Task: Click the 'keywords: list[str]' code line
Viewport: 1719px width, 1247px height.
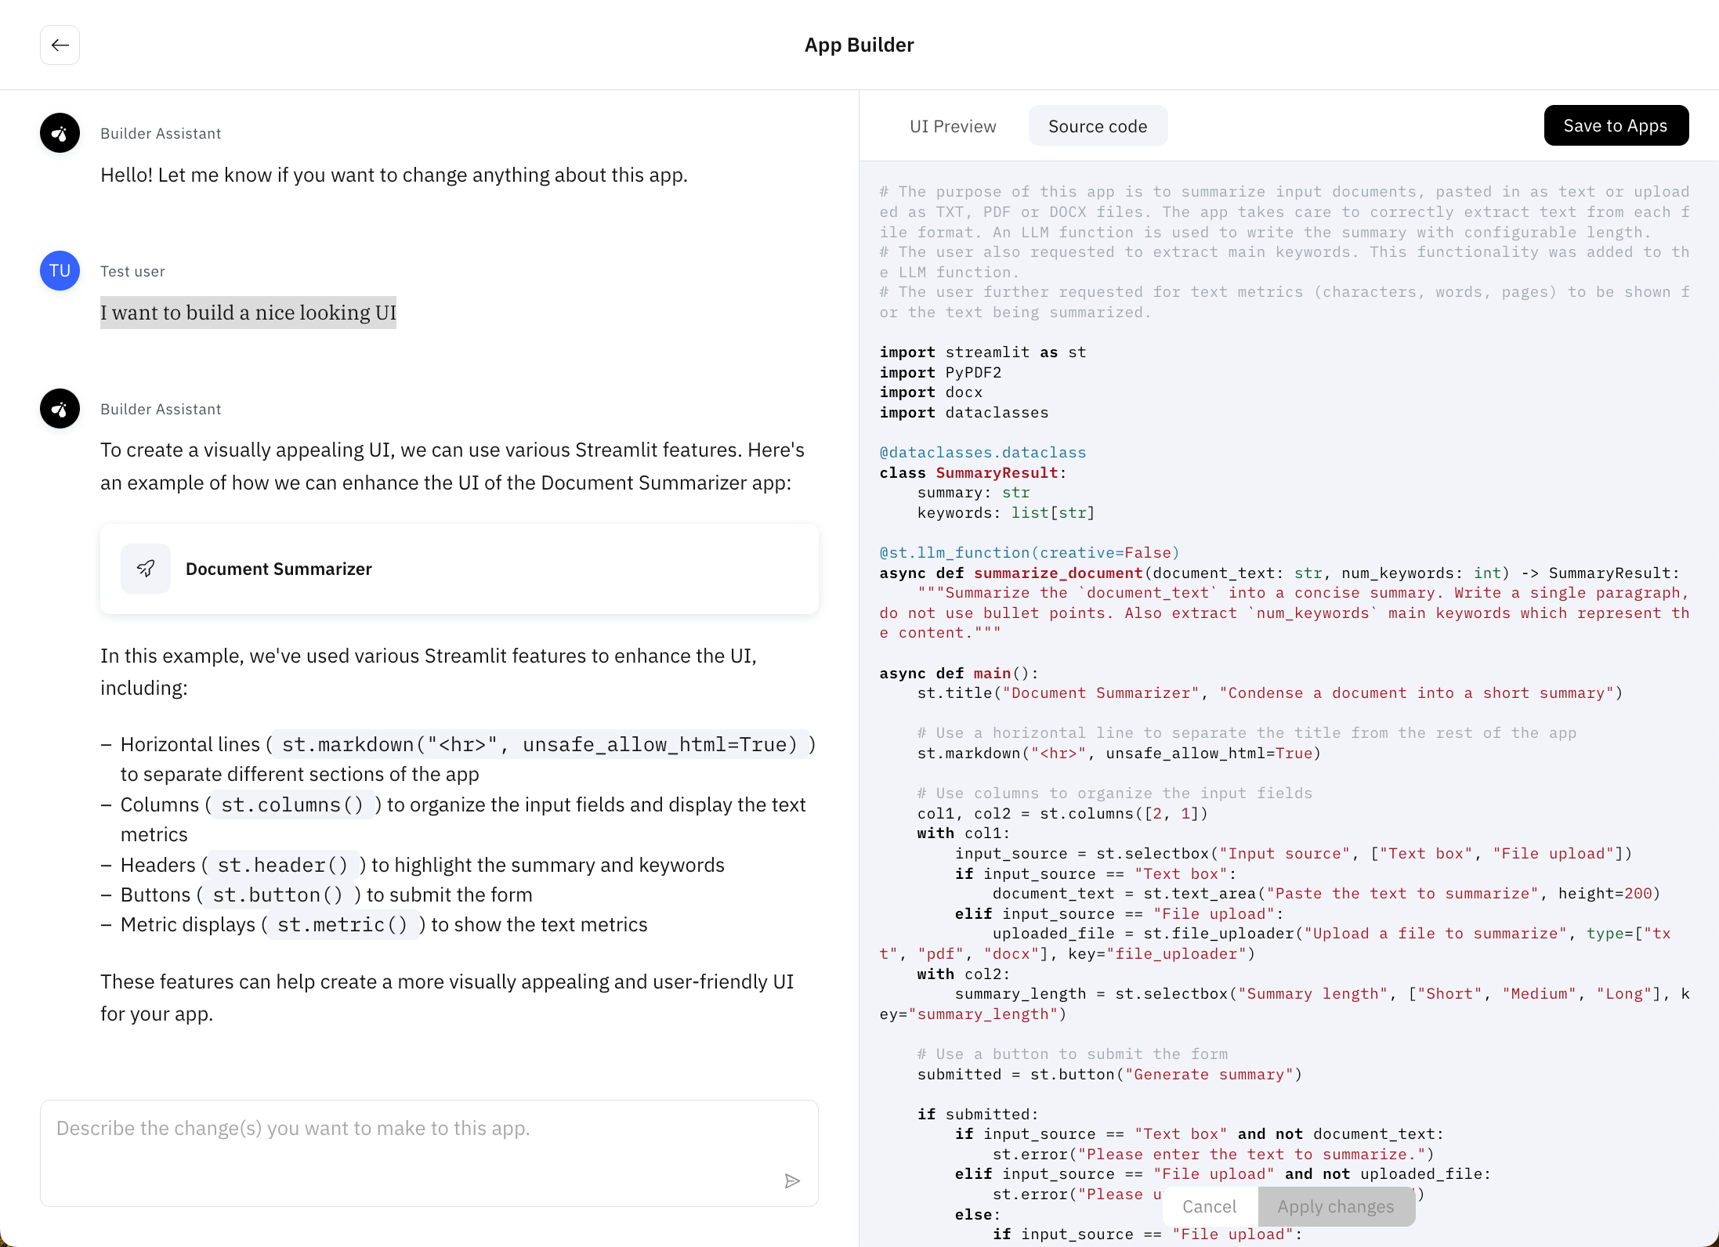Action: pos(1006,513)
